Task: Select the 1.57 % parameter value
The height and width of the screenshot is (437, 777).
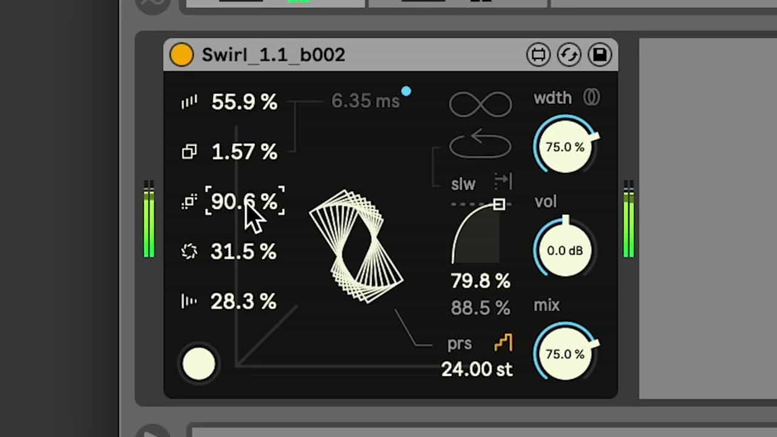Action: (244, 152)
